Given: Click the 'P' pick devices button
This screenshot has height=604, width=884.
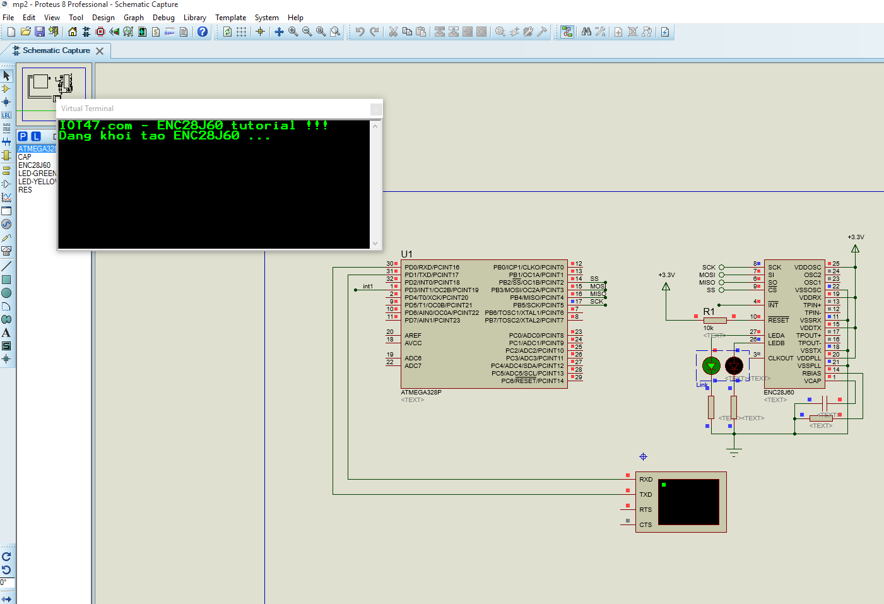Looking at the screenshot, I should tap(23, 136).
